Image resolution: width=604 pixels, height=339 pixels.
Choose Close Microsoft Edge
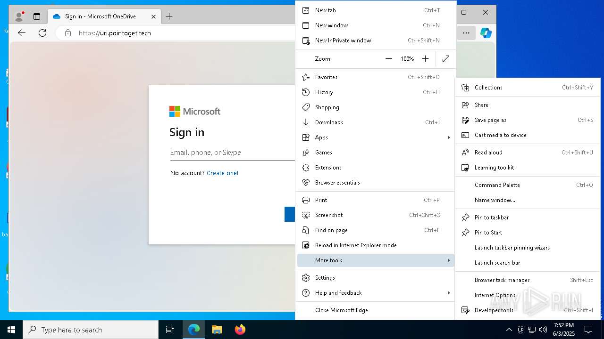(376, 310)
